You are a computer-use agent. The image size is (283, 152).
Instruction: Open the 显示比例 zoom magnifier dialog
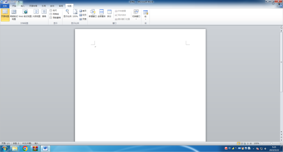(x=67, y=13)
